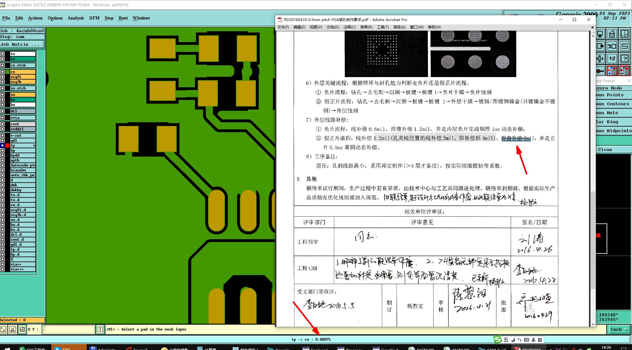Toggle checkbox for drl layer
Image resolution: width=632 pixels, height=350 pixels.
(x=2, y=111)
